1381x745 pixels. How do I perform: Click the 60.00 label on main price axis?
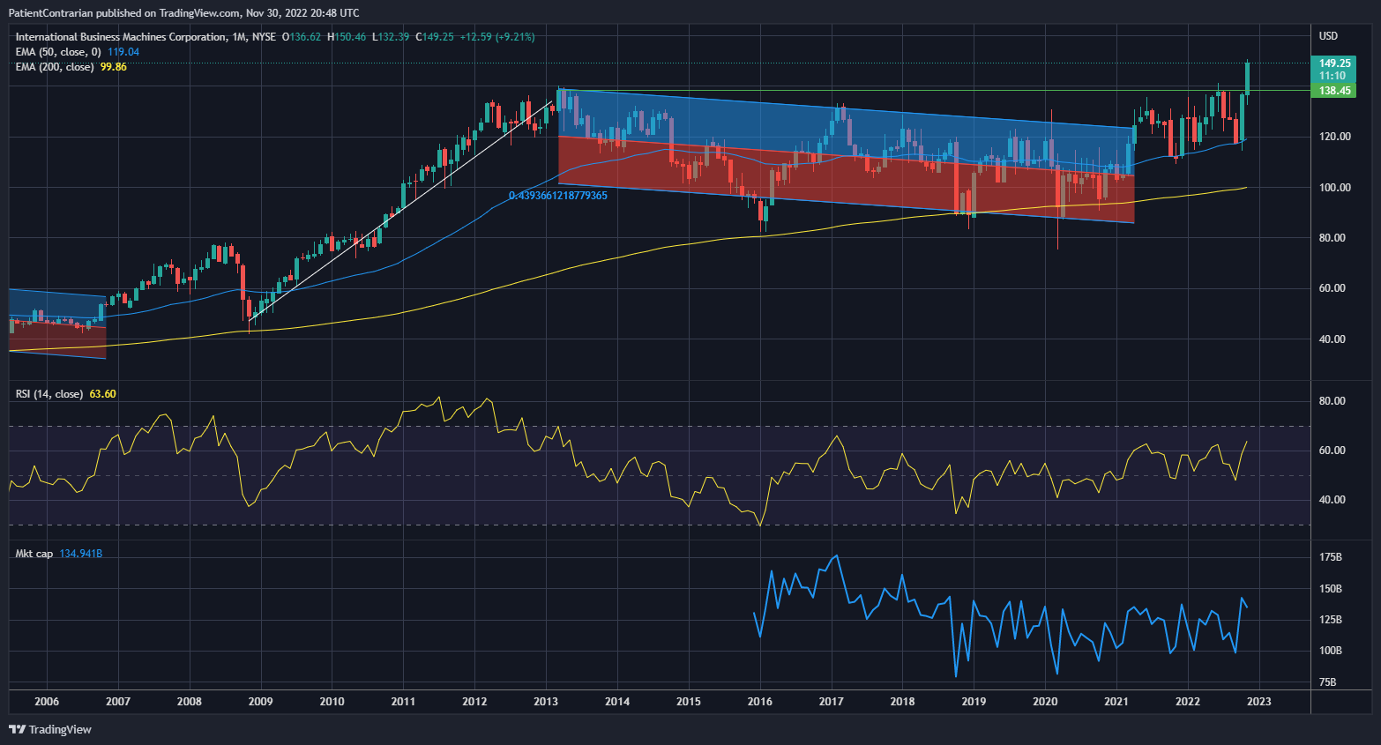[1334, 288]
